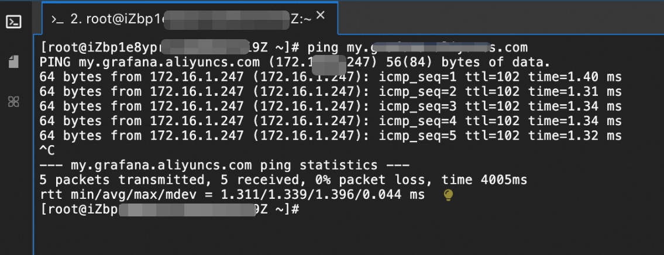Click the icmp_seq=2 reply line
The width and height of the screenshot is (664, 255).
pyautogui.click(x=330, y=91)
